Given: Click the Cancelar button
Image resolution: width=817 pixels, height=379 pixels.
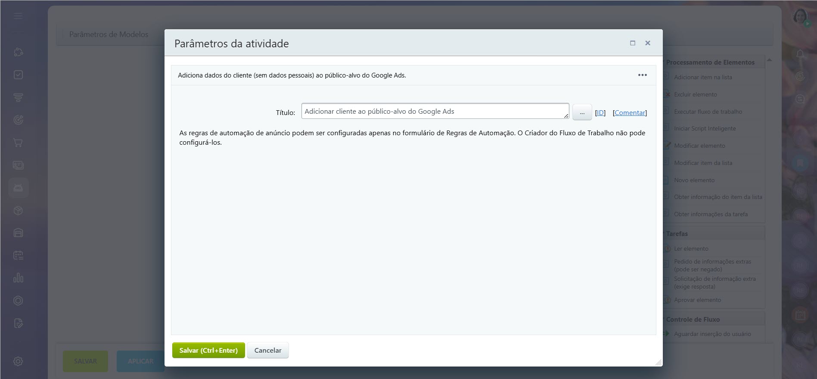Looking at the screenshot, I should pyautogui.click(x=268, y=350).
